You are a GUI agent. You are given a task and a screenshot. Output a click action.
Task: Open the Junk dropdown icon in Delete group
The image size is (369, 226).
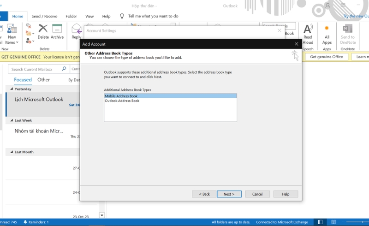[x=30, y=41]
